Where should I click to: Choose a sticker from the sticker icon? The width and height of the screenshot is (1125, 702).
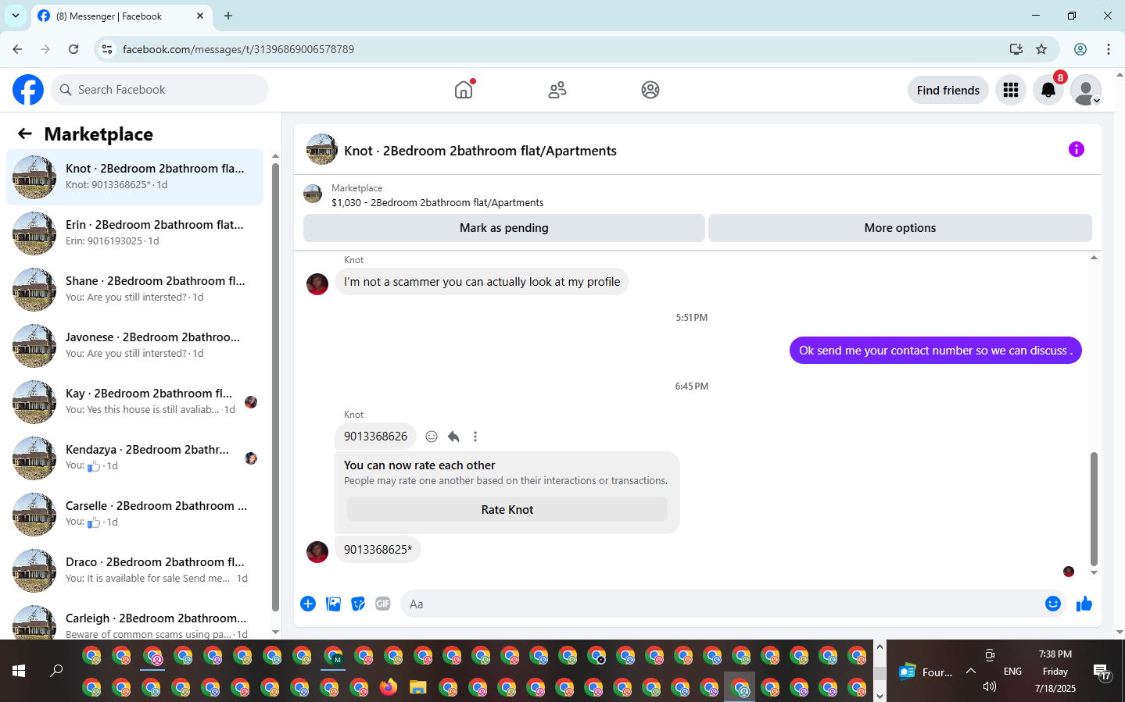(x=358, y=604)
